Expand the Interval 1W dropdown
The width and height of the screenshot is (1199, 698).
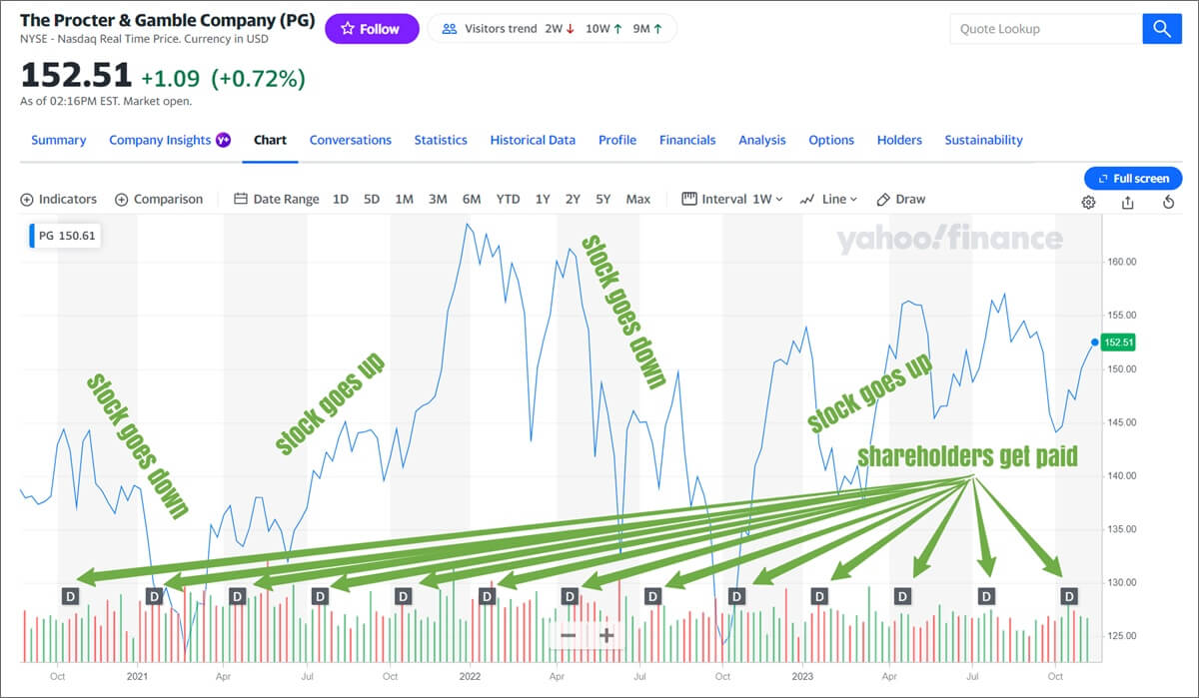point(732,199)
